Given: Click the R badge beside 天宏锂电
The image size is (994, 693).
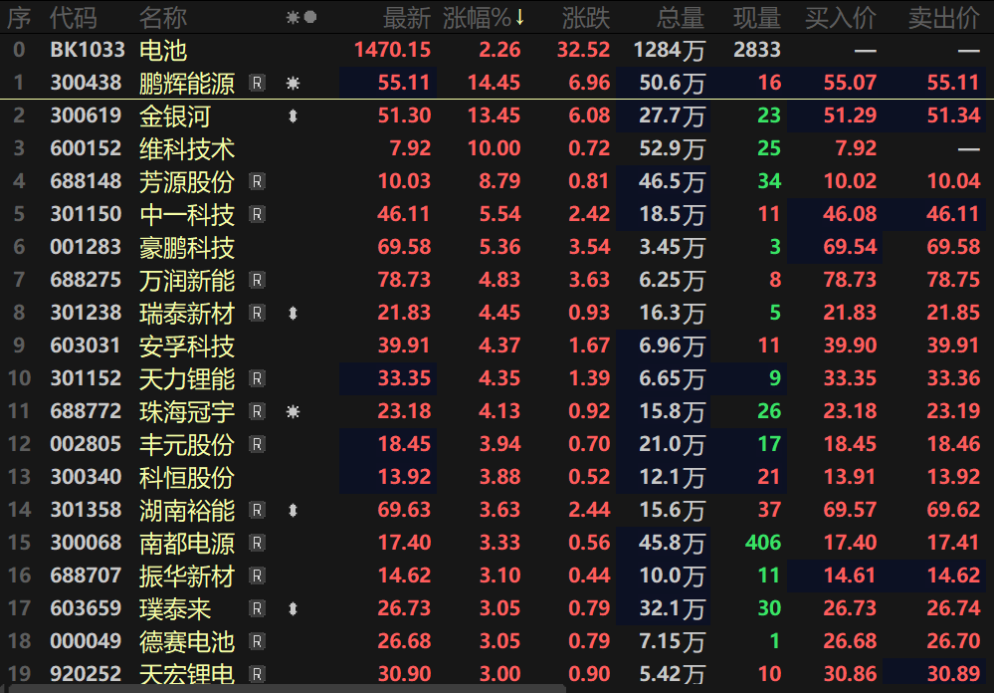Looking at the screenshot, I should (257, 675).
